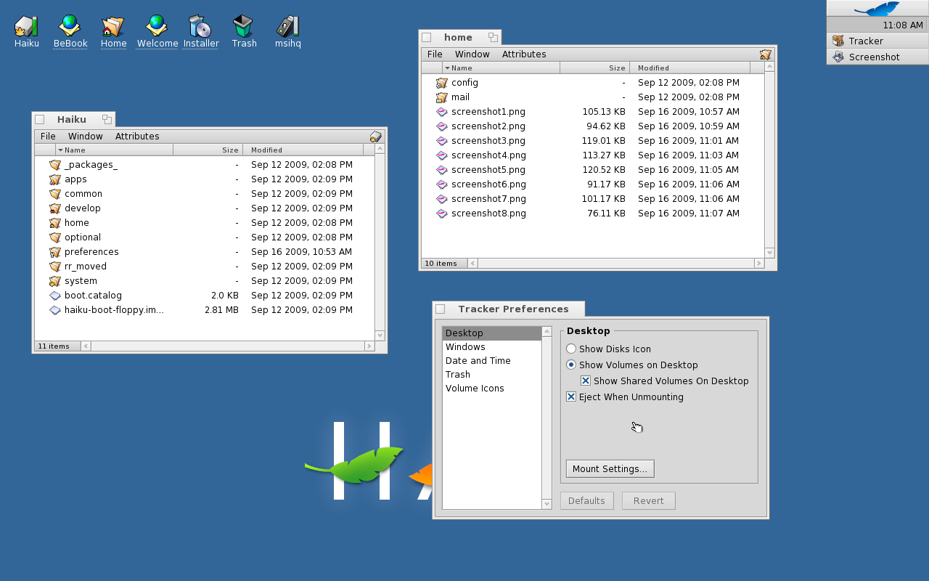Viewport: 929px width, 581px height.
Task: Select Date and Time in preferences list
Action: pos(492,361)
